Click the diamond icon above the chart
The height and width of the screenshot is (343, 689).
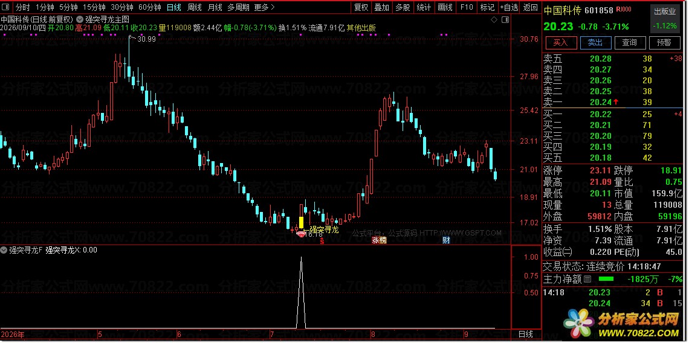click(x=493, y=19)
